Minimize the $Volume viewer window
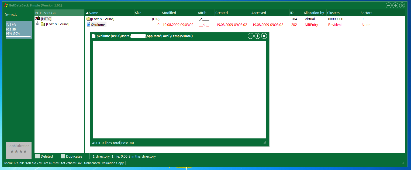This screenshot has height=170, width=411. pyautogui.click(x=251, y=36)
